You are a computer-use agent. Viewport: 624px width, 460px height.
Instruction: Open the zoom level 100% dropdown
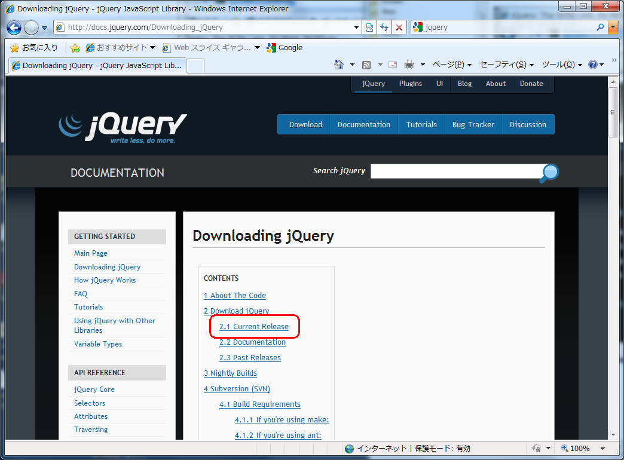pyautogui.click(x=602, y=449)
